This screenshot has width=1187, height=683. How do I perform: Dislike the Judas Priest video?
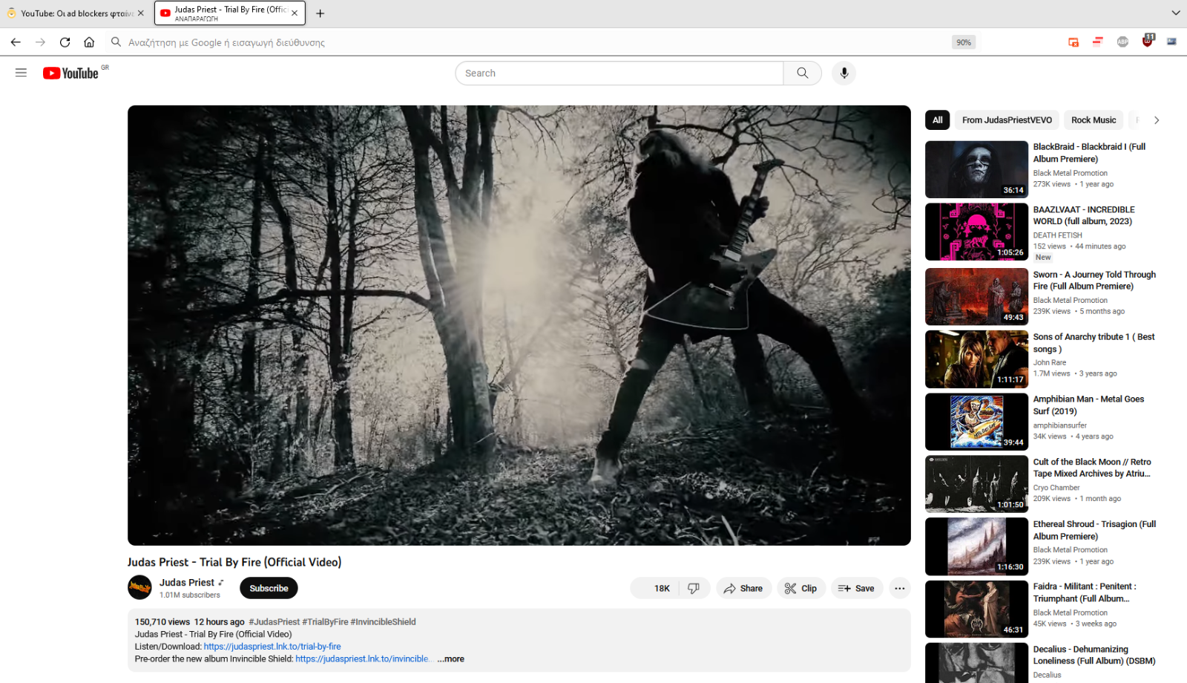[694, 588]
